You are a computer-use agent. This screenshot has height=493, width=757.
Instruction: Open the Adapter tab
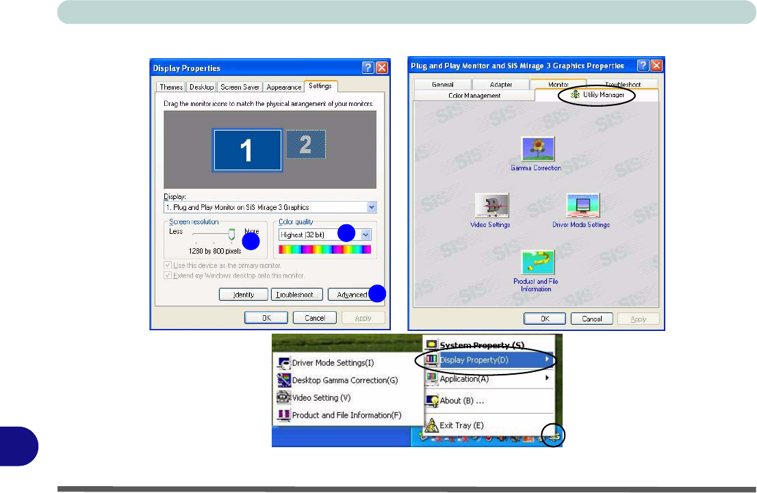tap(500, 84)
